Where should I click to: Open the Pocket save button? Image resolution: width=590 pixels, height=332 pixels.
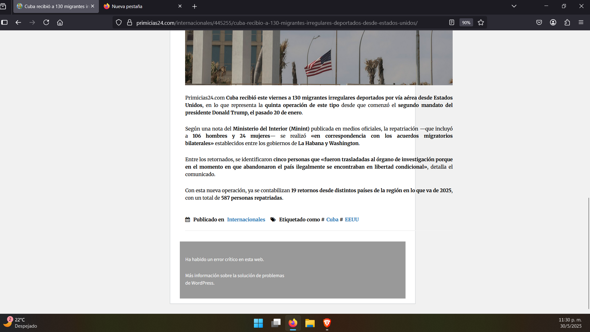tap(539, 22)
